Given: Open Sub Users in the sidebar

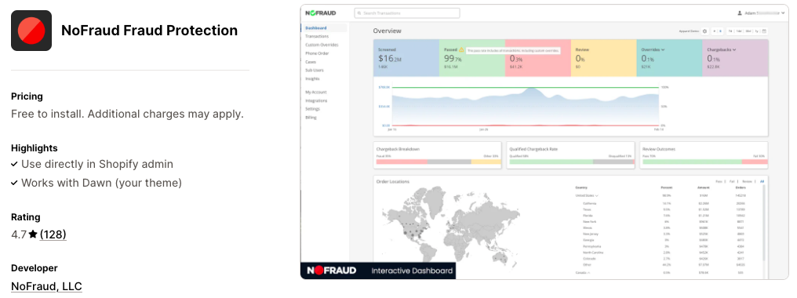Looking at the screenshot, I should [314, 70].
